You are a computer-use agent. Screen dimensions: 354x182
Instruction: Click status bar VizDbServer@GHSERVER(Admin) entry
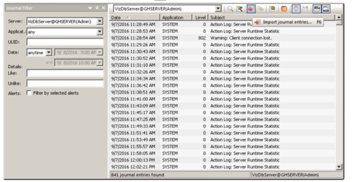tap(285, 175)
